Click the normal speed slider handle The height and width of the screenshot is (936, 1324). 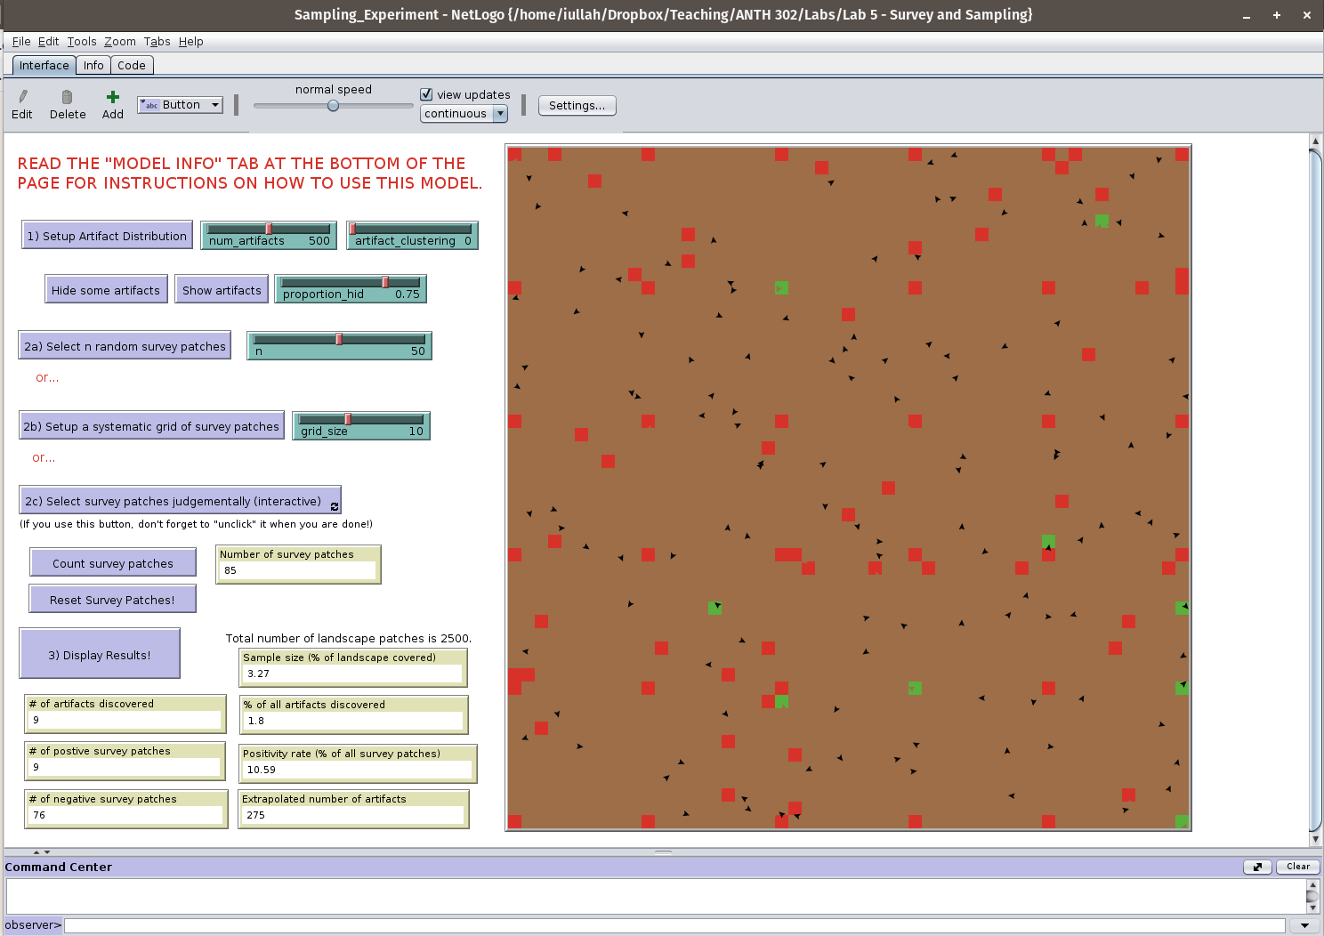pyautogui.click(x=333, y=106)
